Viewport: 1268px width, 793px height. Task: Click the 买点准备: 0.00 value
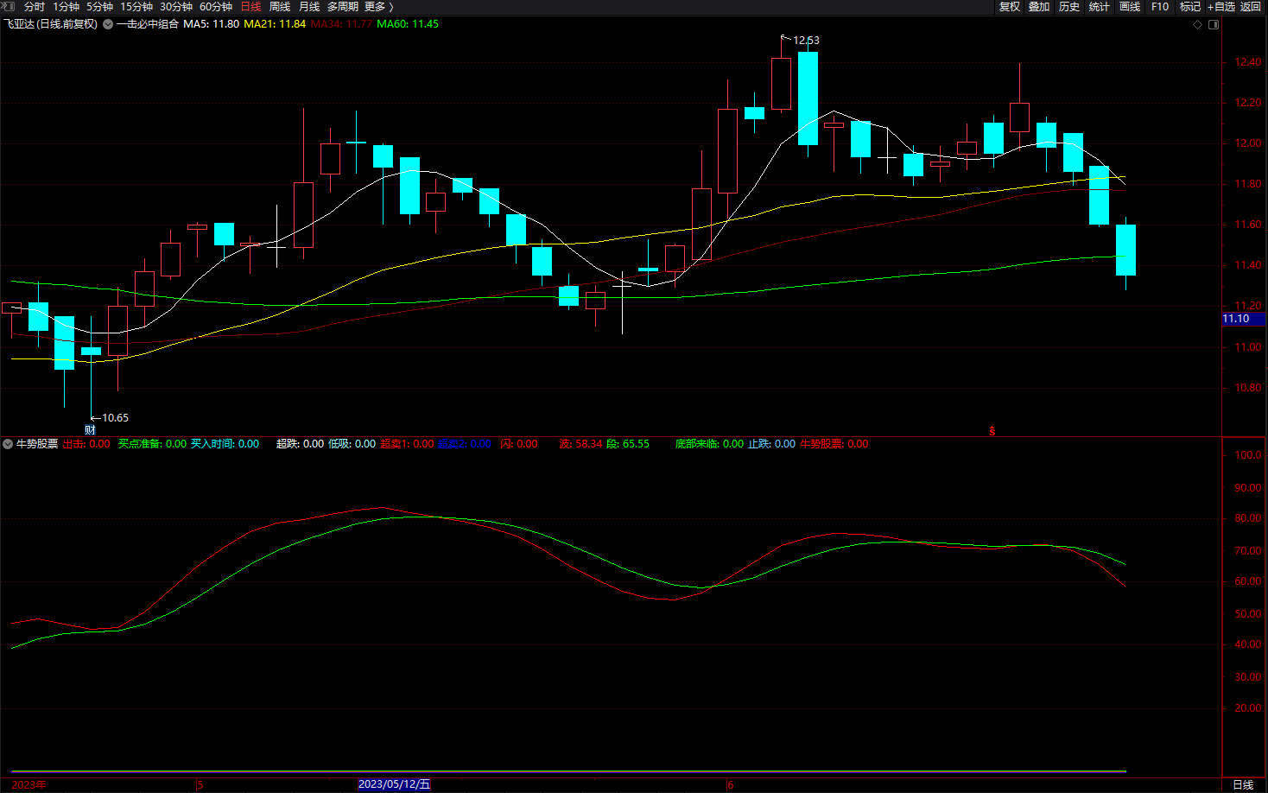pyautogui.click(x=152, y=444)
